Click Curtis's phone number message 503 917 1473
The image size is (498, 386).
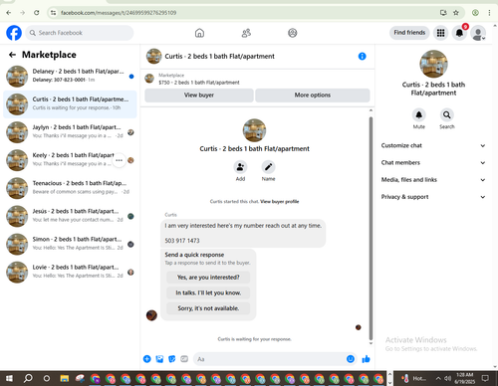point(182,241)
